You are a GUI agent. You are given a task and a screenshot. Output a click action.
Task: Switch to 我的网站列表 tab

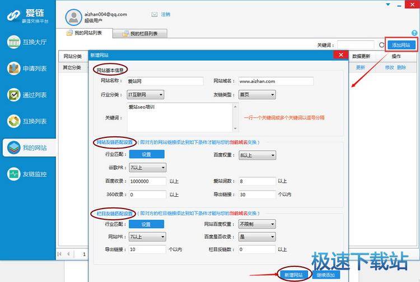(85, 33)
